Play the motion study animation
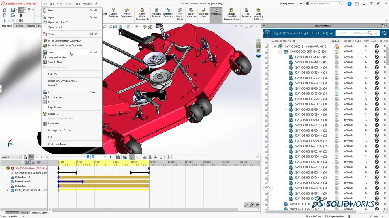The height and width of the screenshot is (218, 389). tap(41, 157)
